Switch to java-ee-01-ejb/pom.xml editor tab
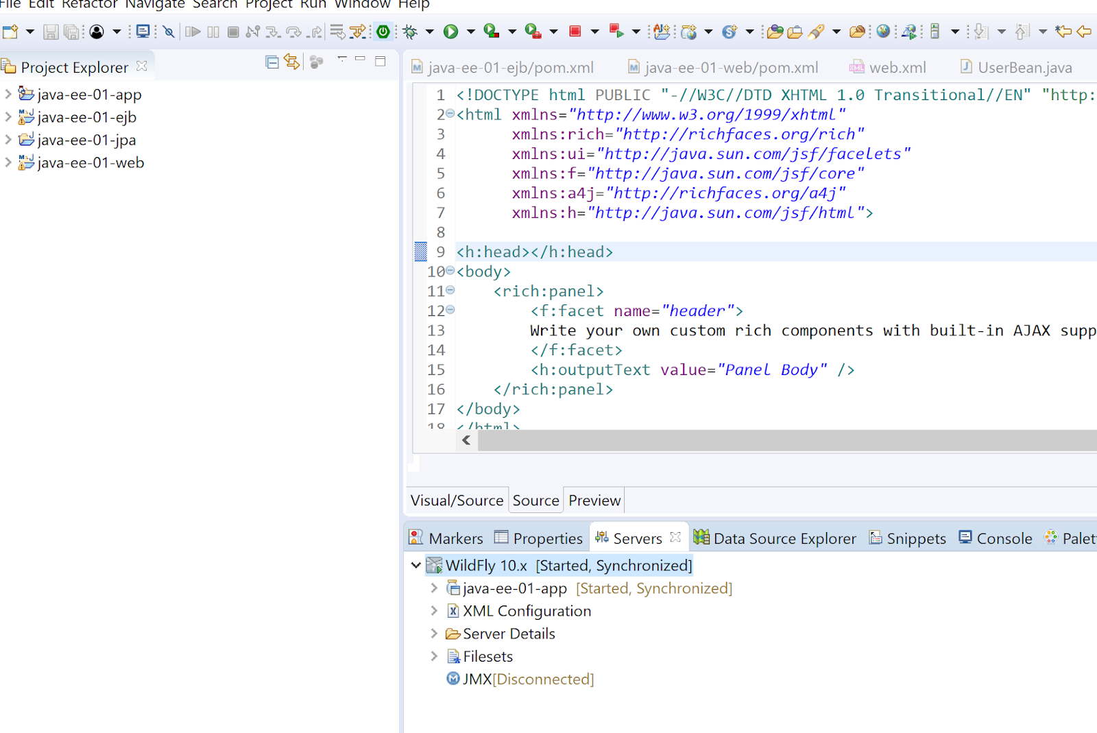This screenshot has height=733, width=1097. (503, 67)
